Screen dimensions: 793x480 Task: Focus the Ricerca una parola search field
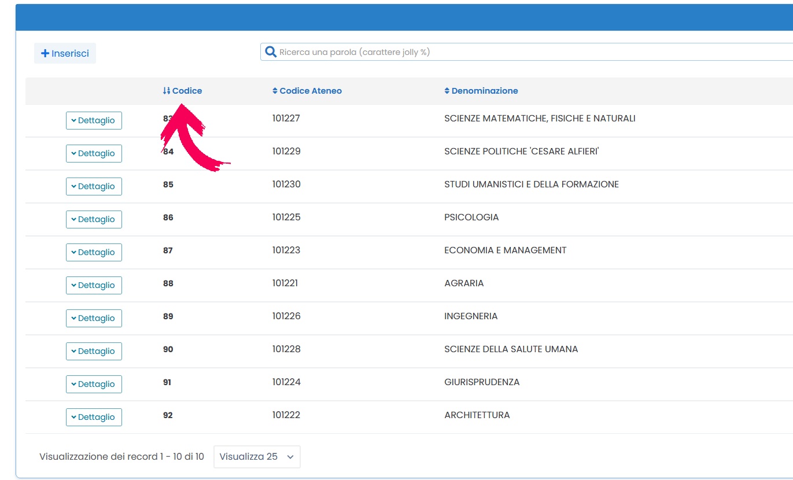point(521,52)
